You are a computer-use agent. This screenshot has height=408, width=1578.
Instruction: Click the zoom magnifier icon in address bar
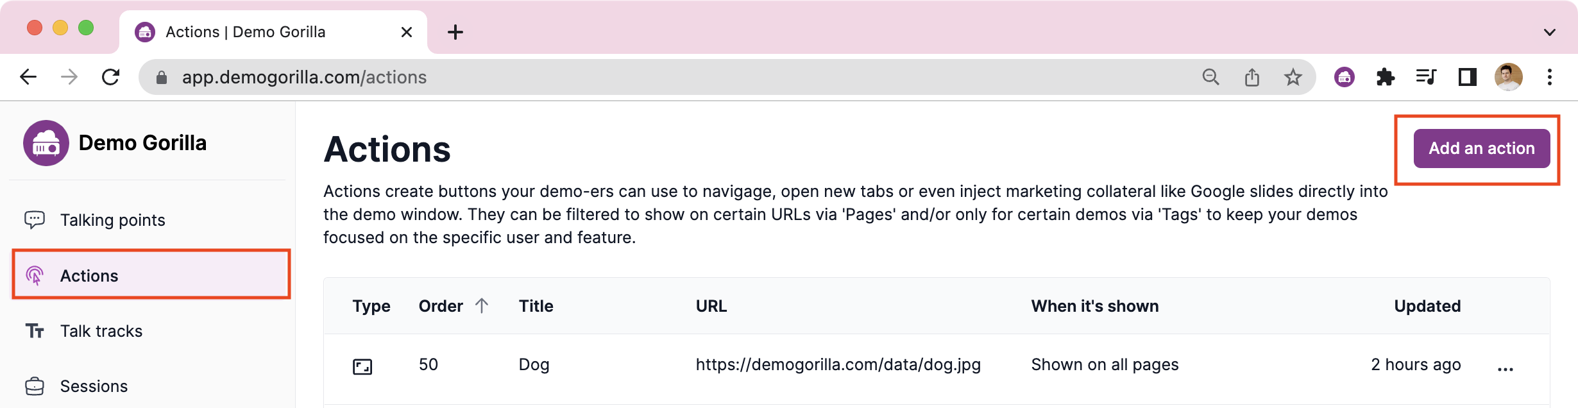pos(1210,78)
